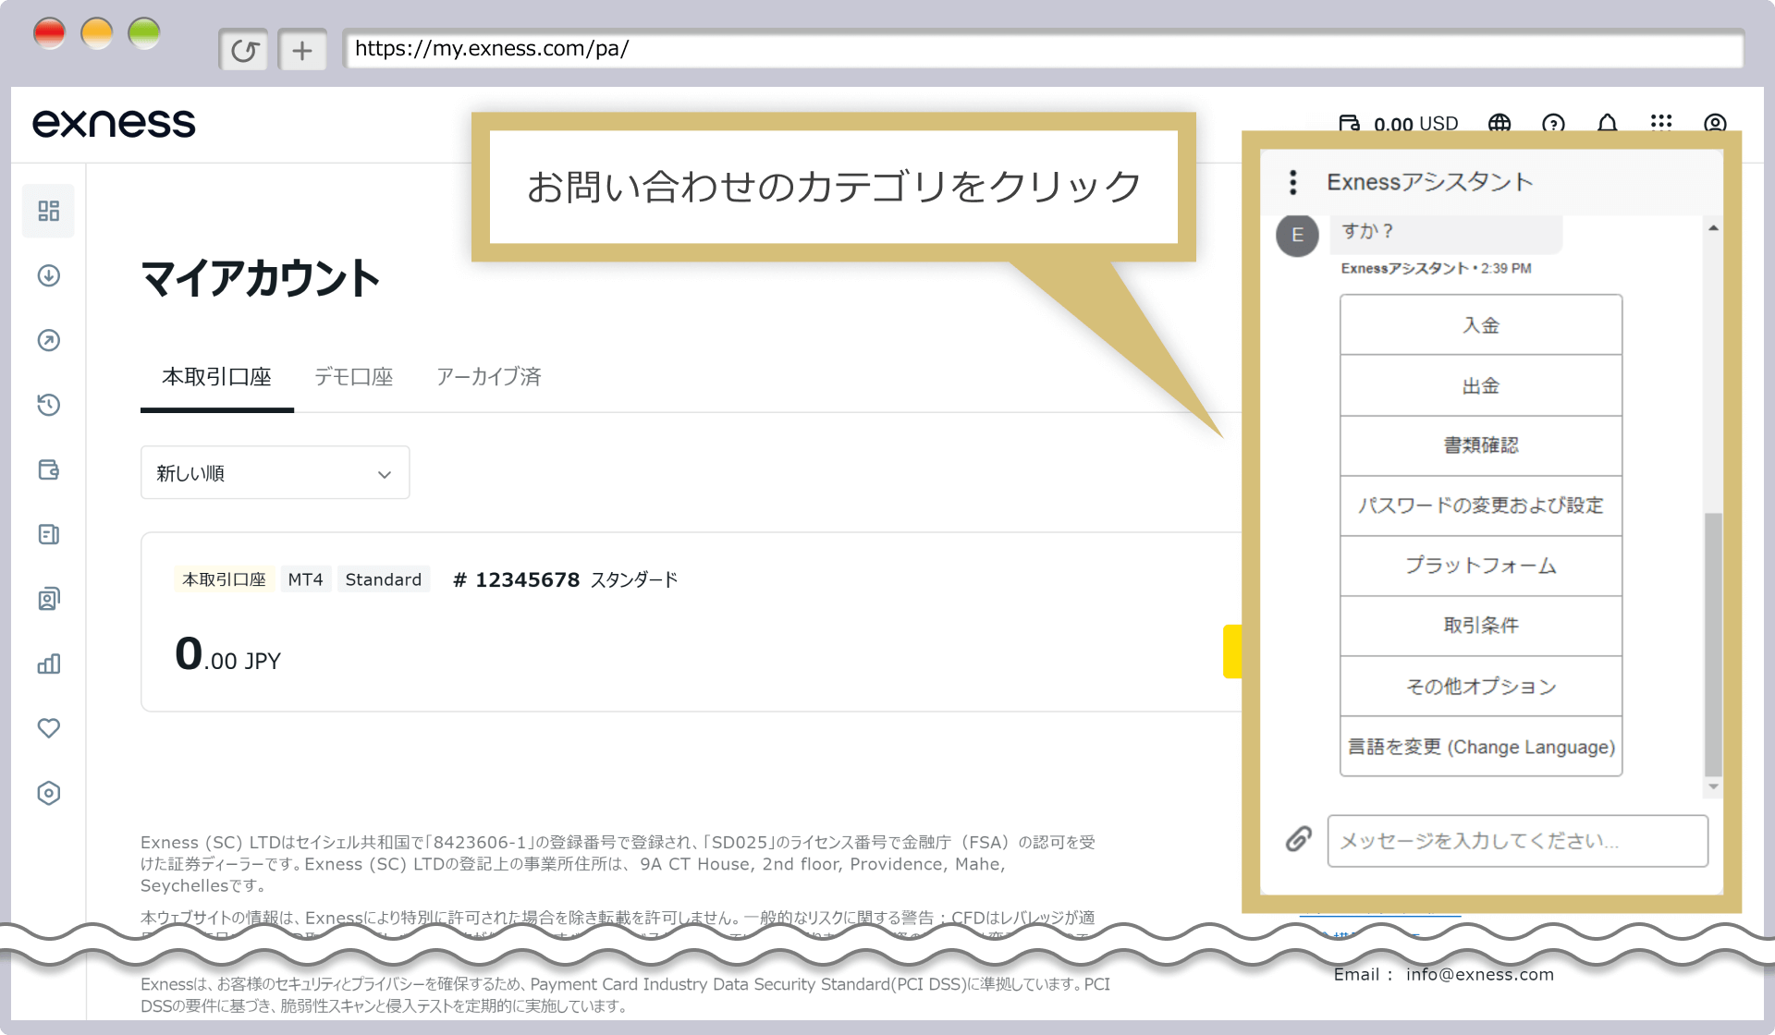Select the 書類確認 chat category
Screen dimensions: 1775x1035
[x=1481, y=445]
